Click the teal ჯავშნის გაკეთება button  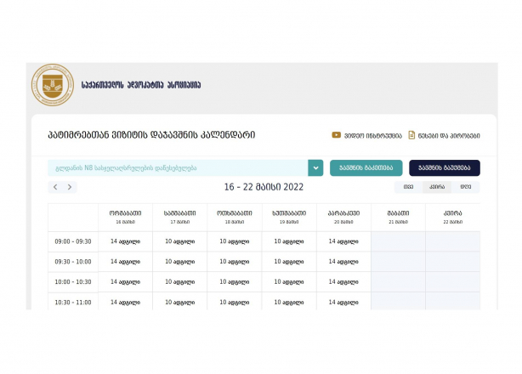tap(366, 168)
